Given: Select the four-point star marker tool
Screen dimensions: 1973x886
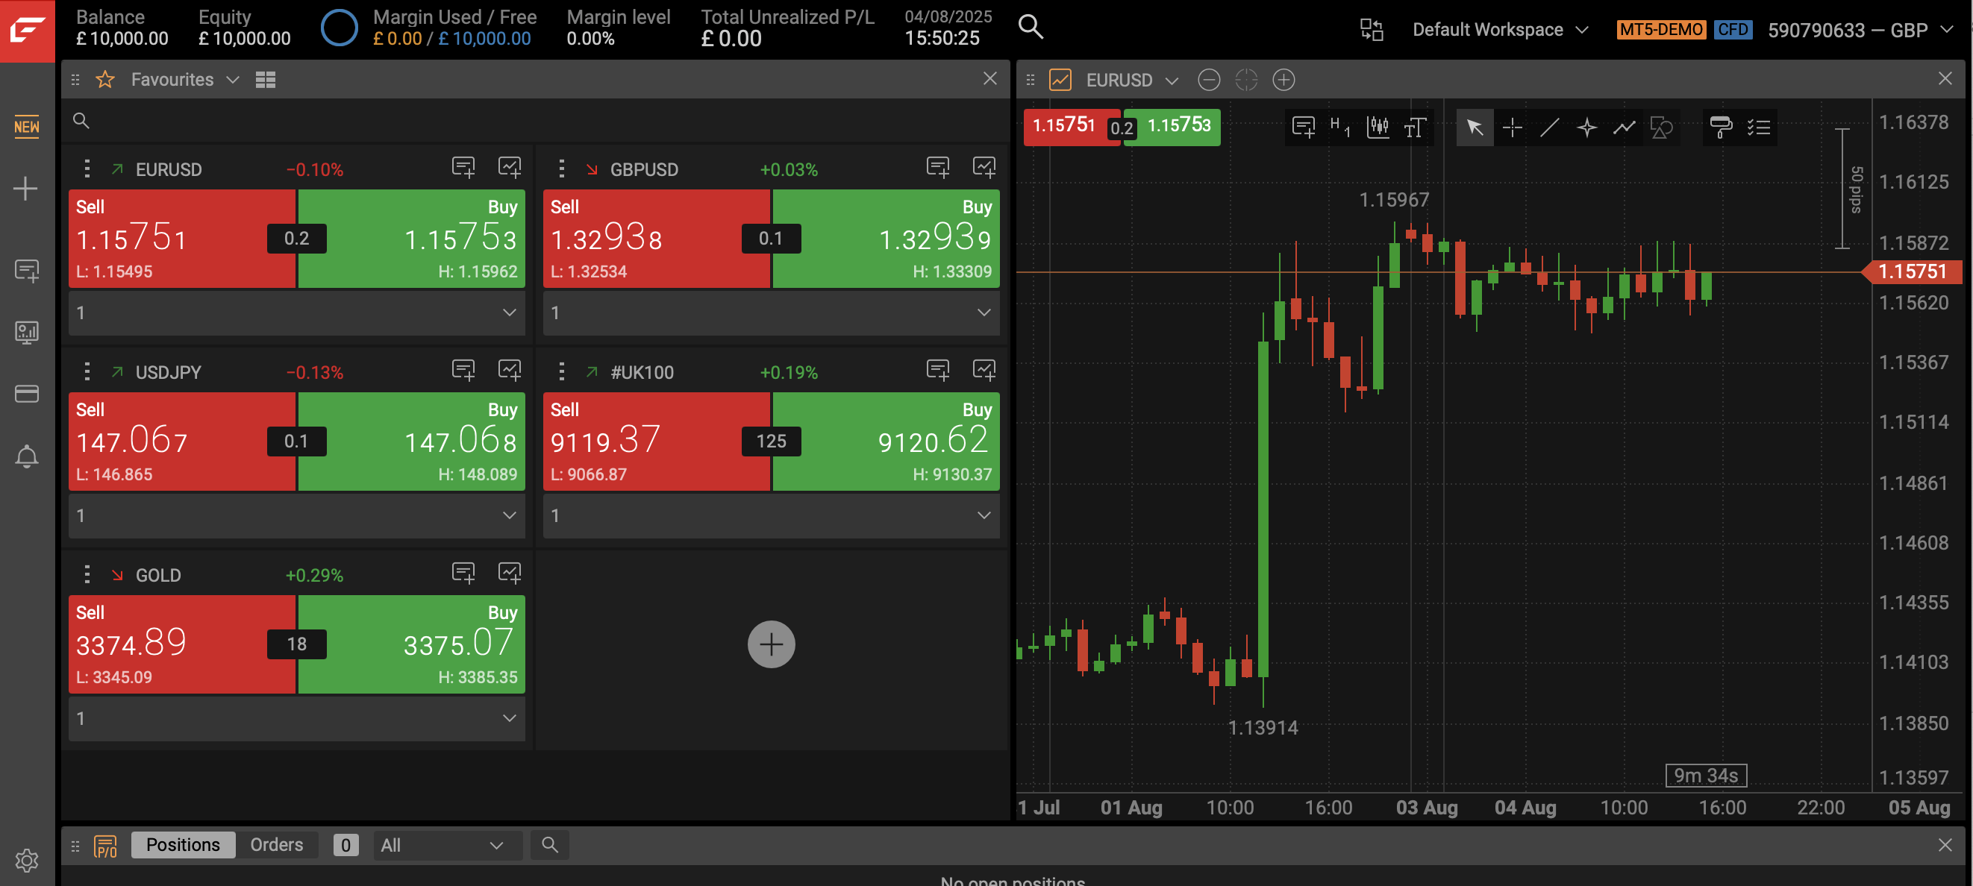Looking at the screenshot, I should pos(1587,127).
